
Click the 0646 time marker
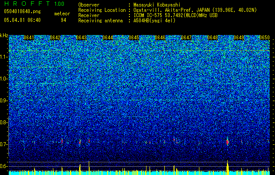tap(160, 38)
